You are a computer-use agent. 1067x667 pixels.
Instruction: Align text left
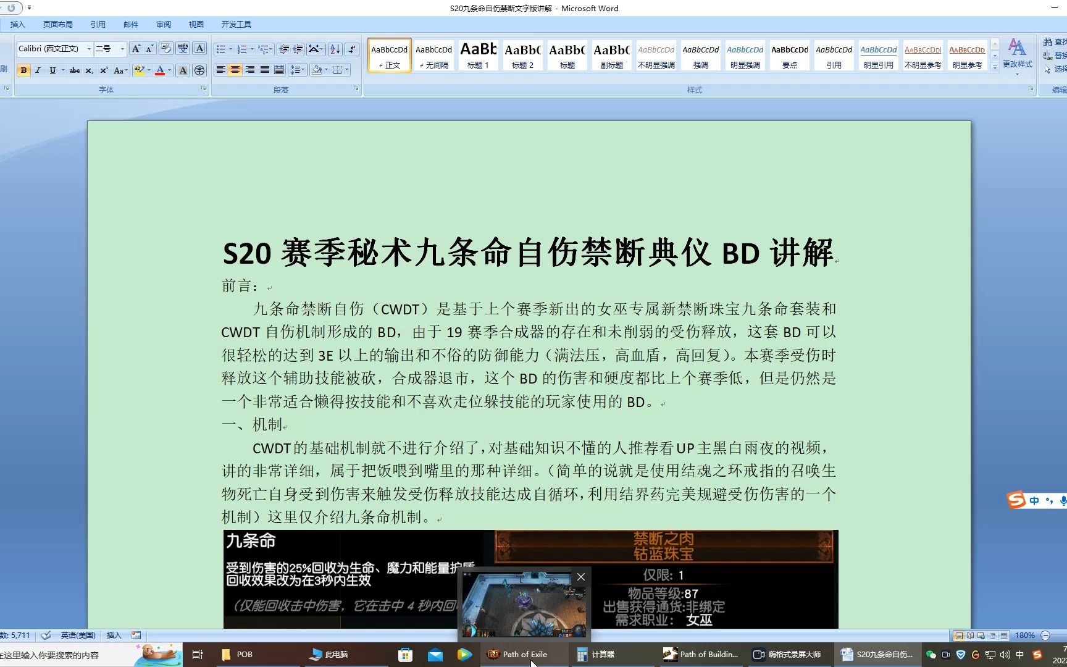(220, 70)
